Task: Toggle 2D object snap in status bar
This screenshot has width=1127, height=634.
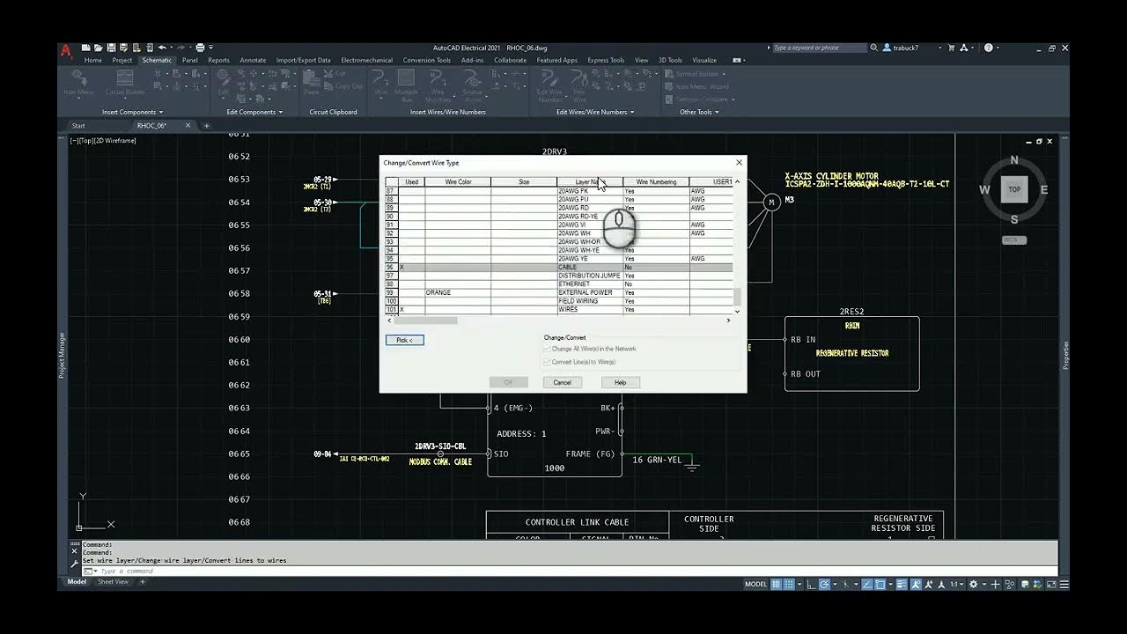Action: [880, 584]
